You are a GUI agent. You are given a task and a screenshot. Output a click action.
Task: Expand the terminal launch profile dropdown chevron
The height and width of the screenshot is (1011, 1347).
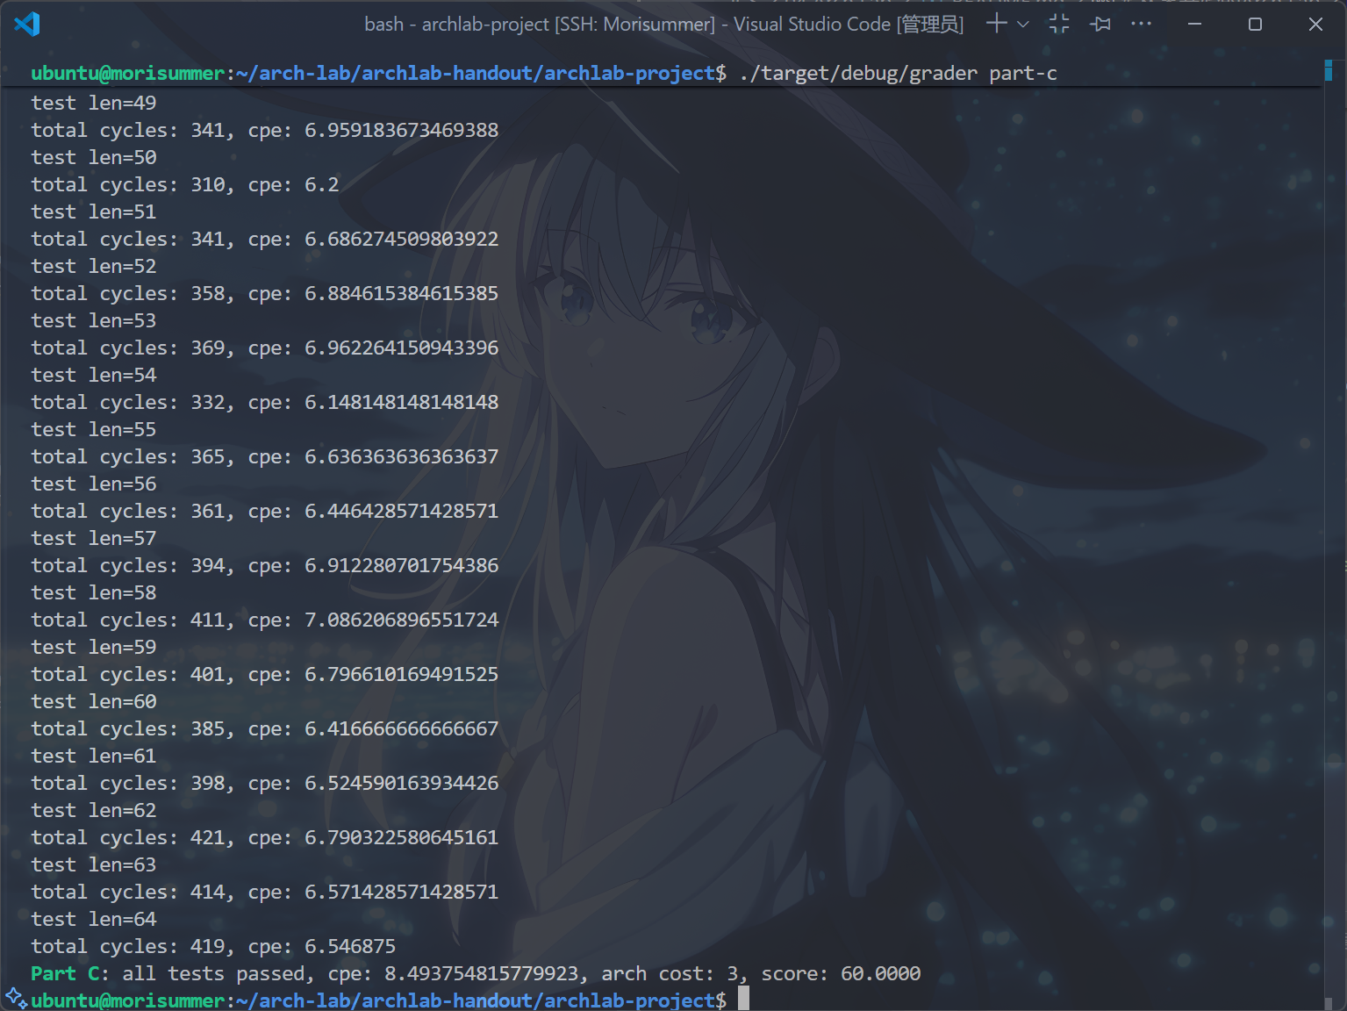1022,25
